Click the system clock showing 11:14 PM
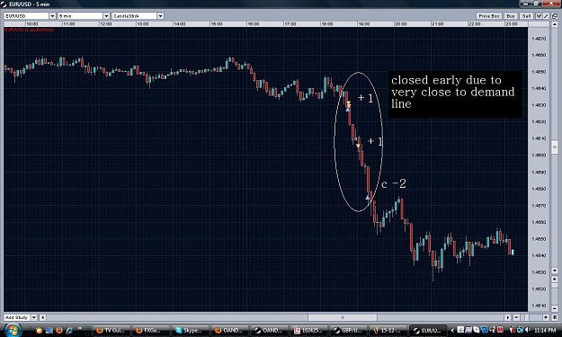The width and height of the screenshot is (562, 337). pyautogui.click(x=544, y=330)
